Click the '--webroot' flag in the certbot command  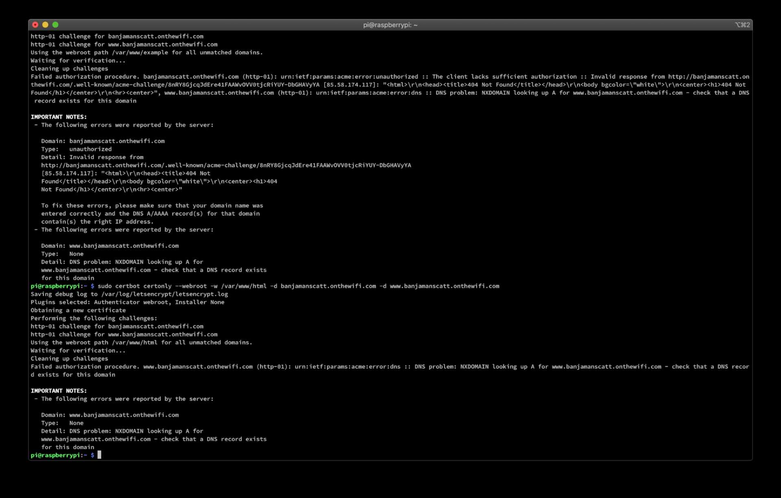tap(191, 286)
